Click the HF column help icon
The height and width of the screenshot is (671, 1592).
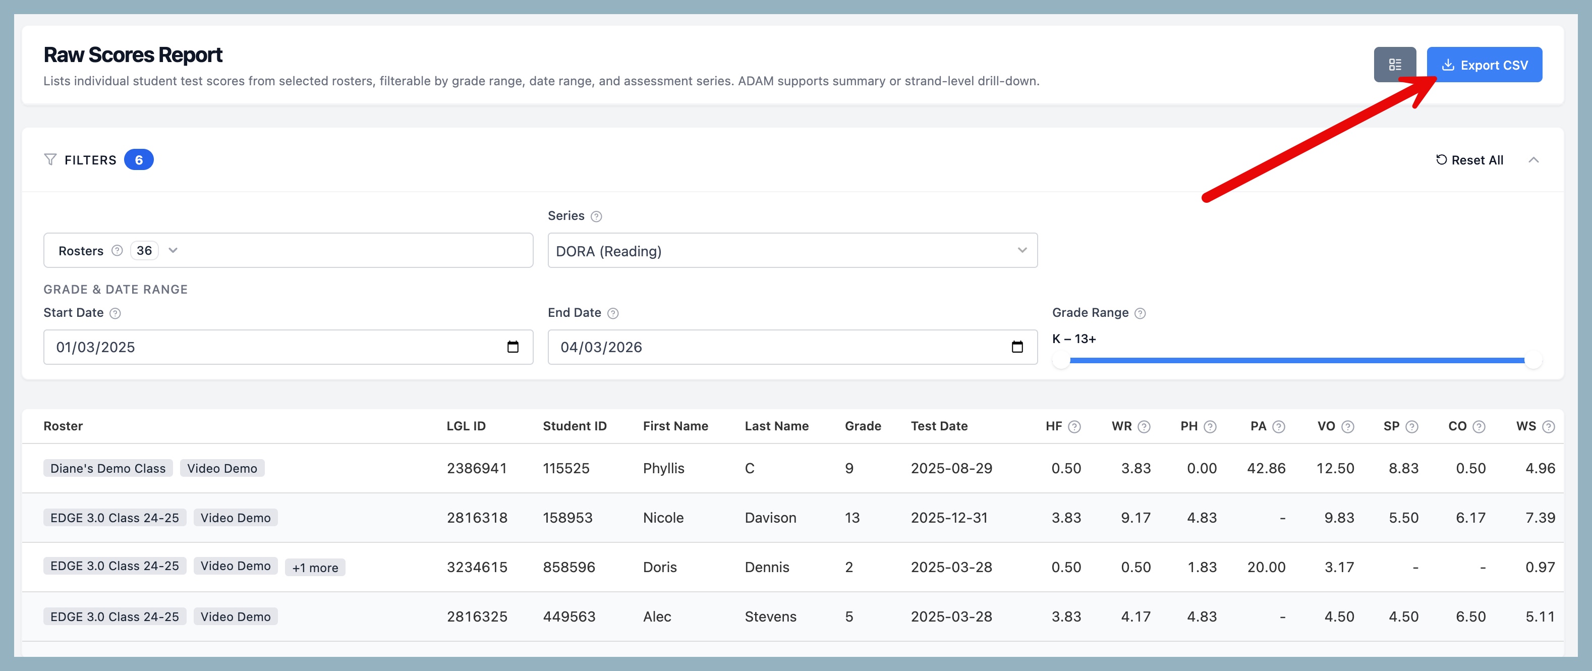(x=1074, y=426)
